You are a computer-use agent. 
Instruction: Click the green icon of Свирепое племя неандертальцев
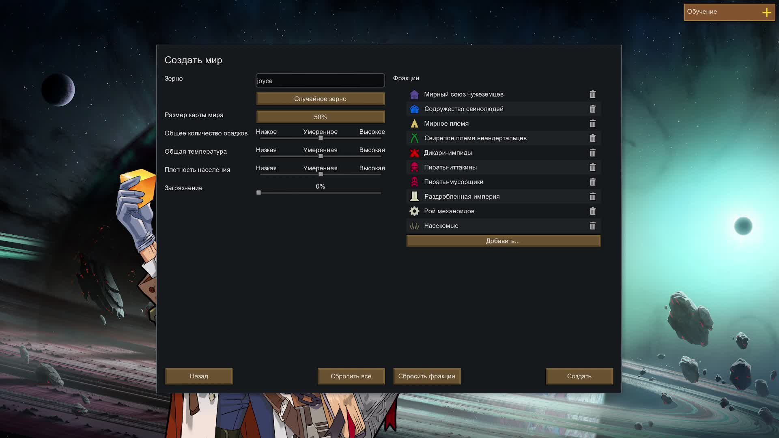click(x=414, y=138)
